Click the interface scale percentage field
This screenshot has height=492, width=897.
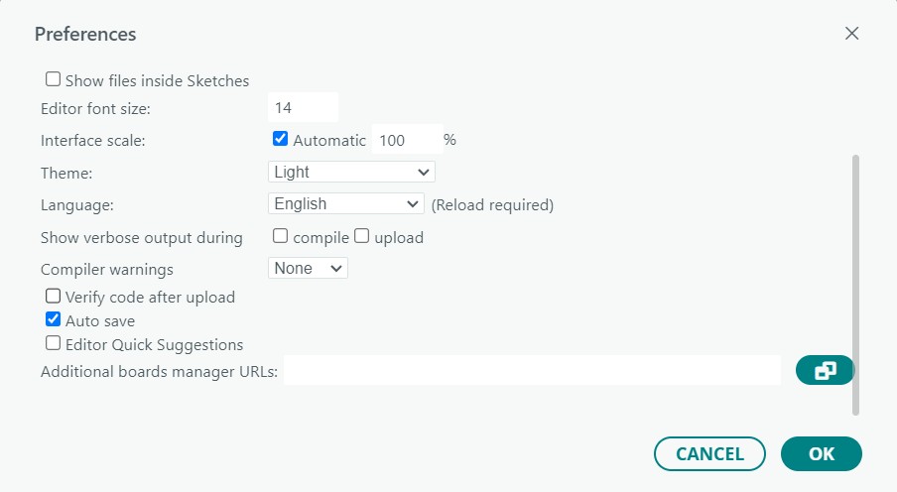(x=405, y=140)
